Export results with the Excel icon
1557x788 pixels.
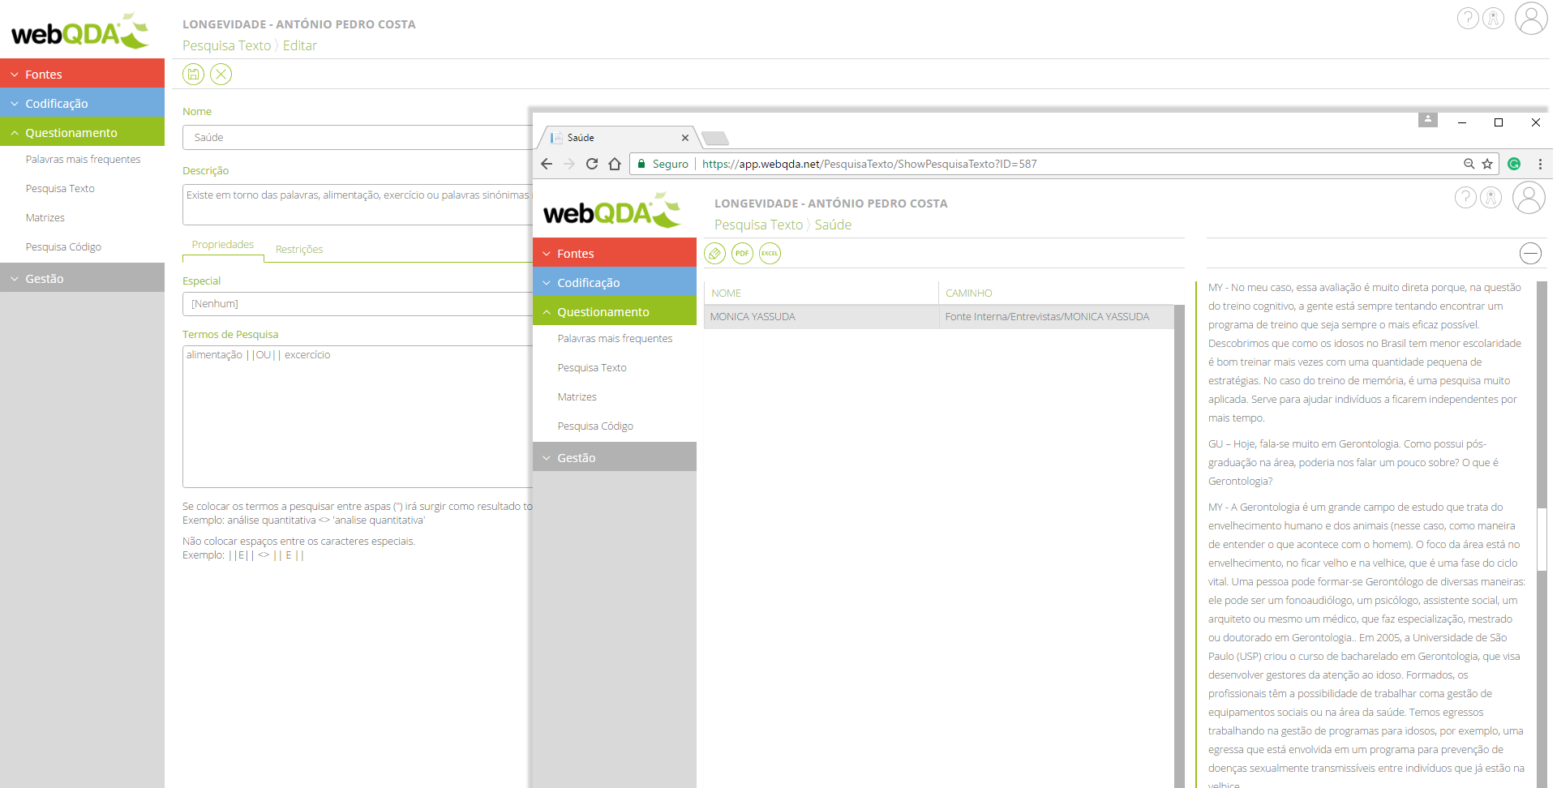click(x=770, y=254)
